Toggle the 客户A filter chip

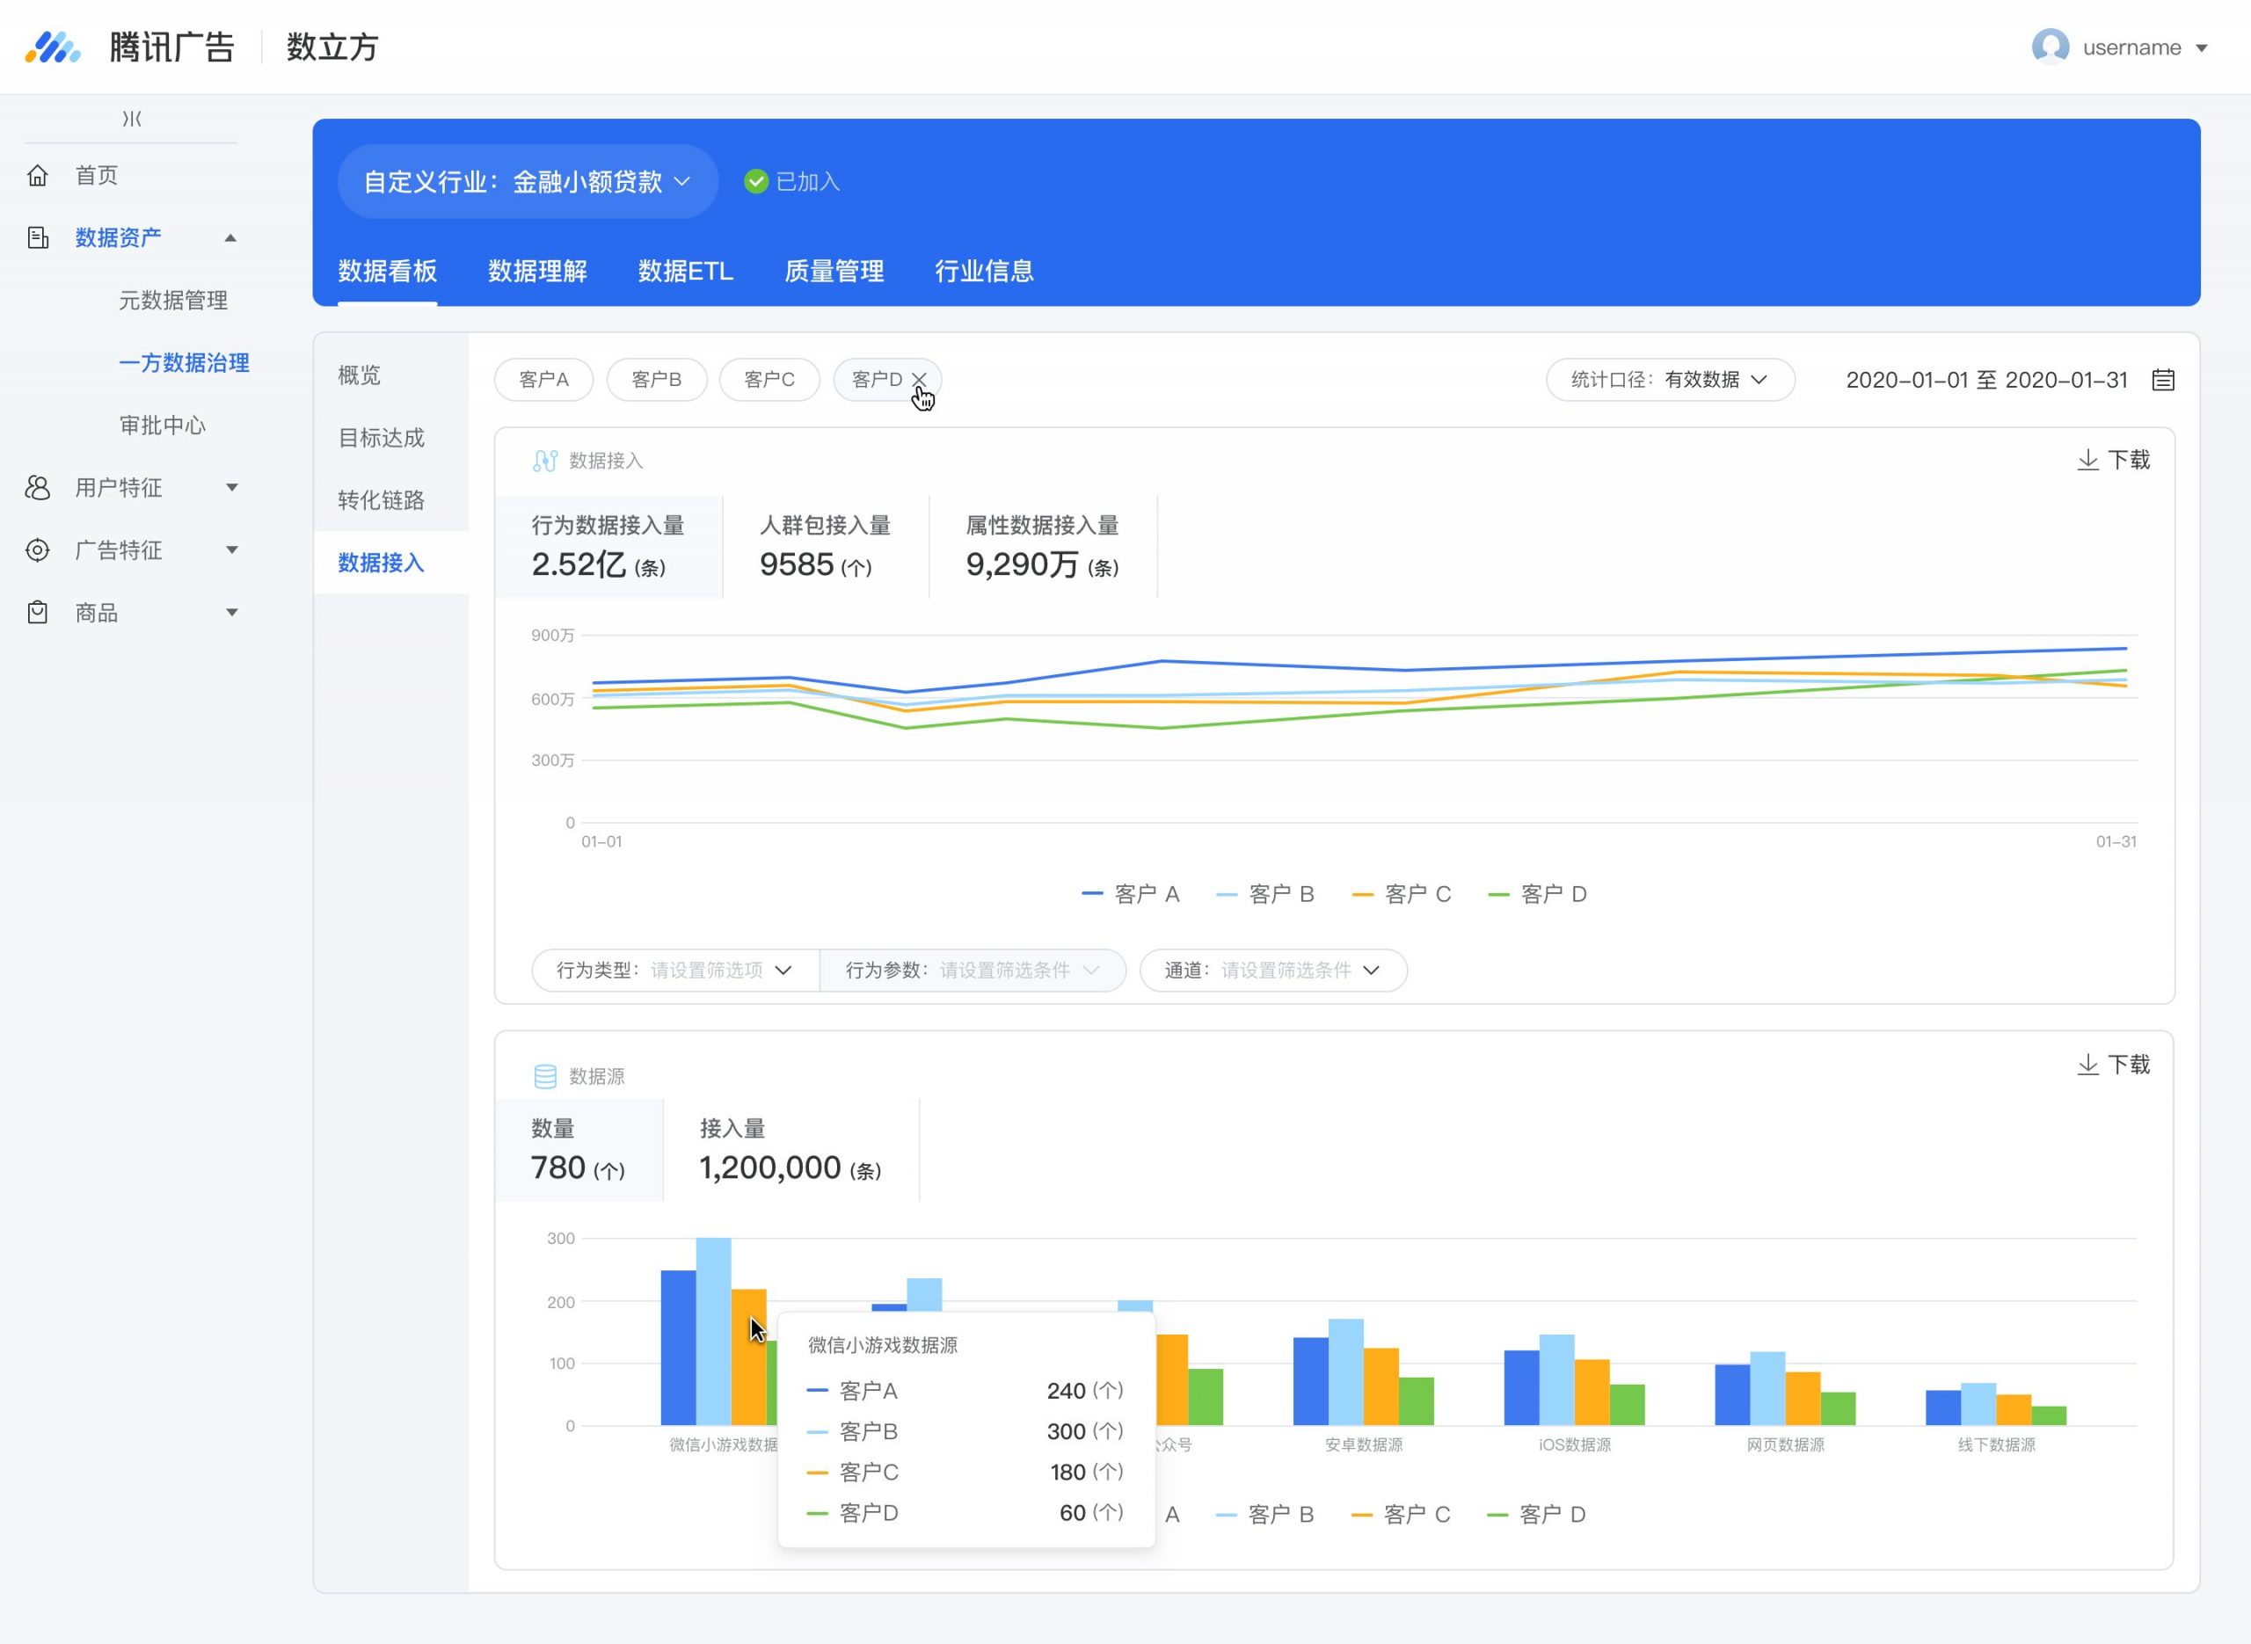(543, 379)
